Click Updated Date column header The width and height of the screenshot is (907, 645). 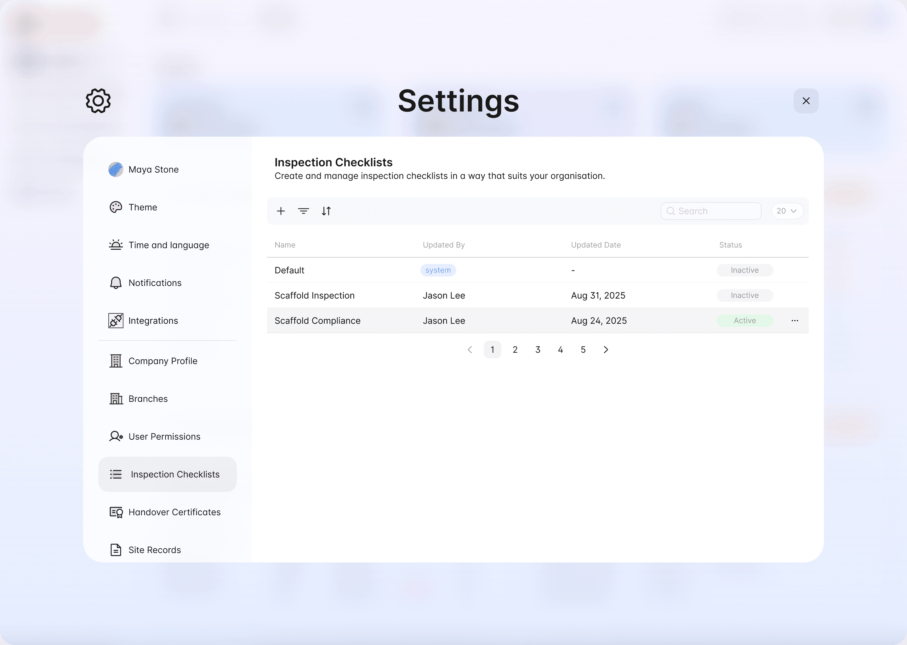click(x=596, y=245)
